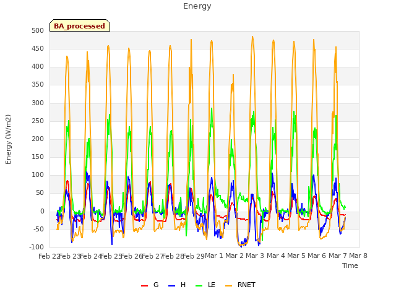Click the -50 y-axis tick label
The width and height of the screenshot is (396, 297).
coord(37,230)
